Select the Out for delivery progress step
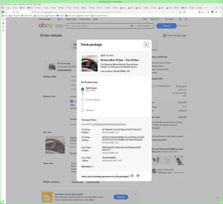 click(83, 100)
